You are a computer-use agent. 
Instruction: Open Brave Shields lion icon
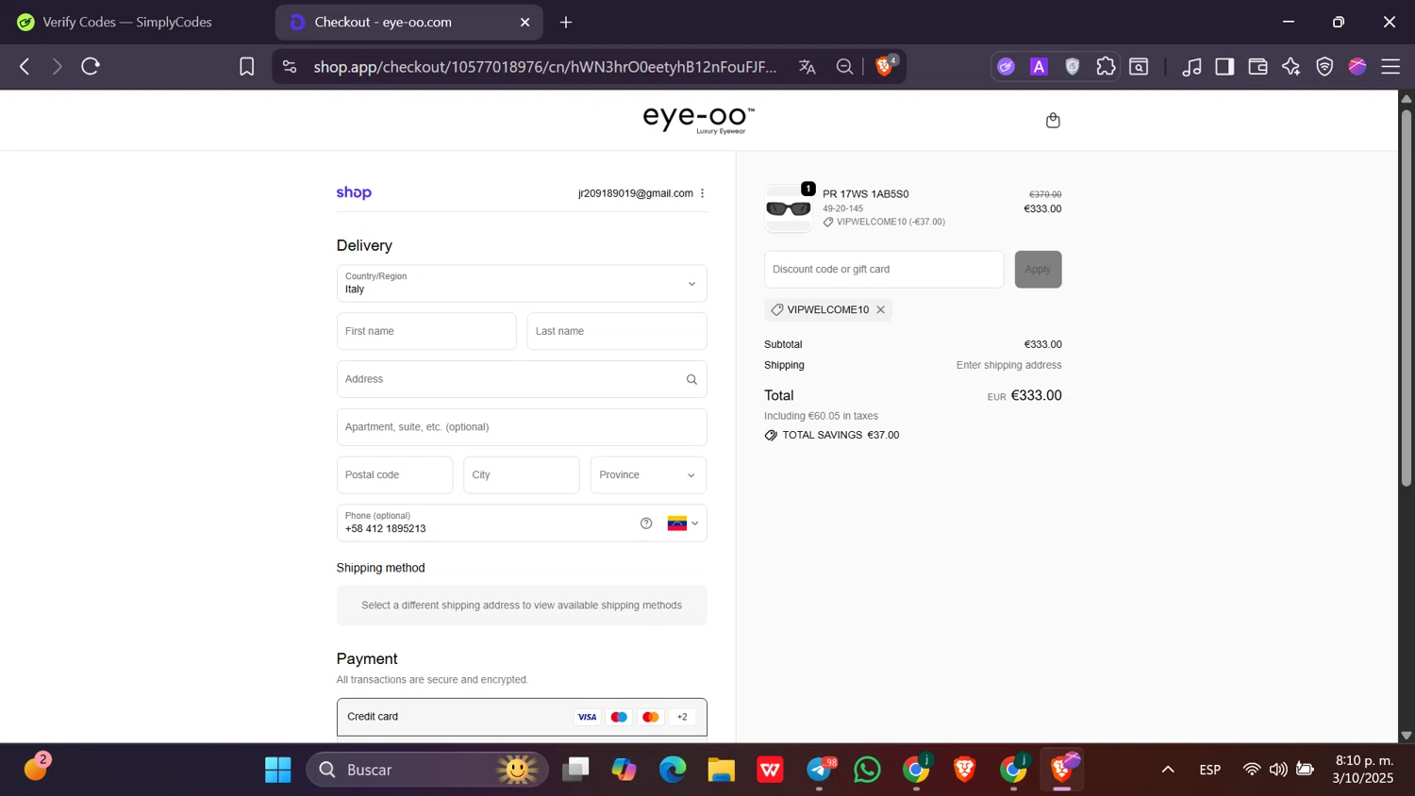point(885,66)
